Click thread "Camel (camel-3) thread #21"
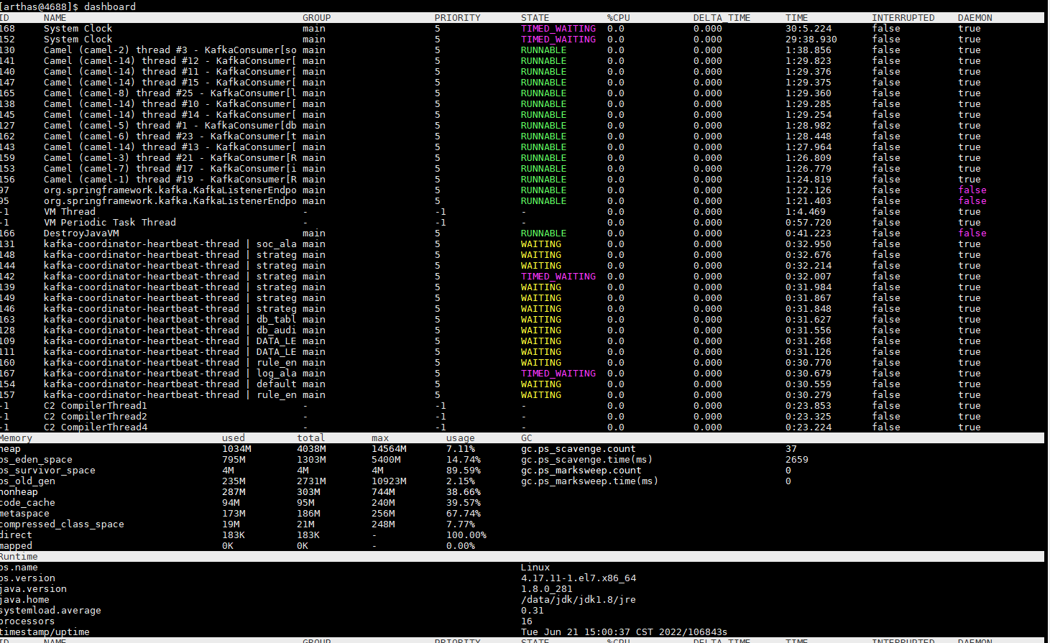Image resolution: width=1050 pixels, height=643 pixels. point(118,158)
